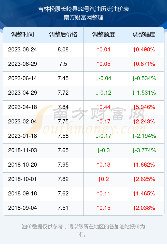Click the ↑0.05 adjustment value
Viewport: 167px width, 252px height.
pos(104,64)
